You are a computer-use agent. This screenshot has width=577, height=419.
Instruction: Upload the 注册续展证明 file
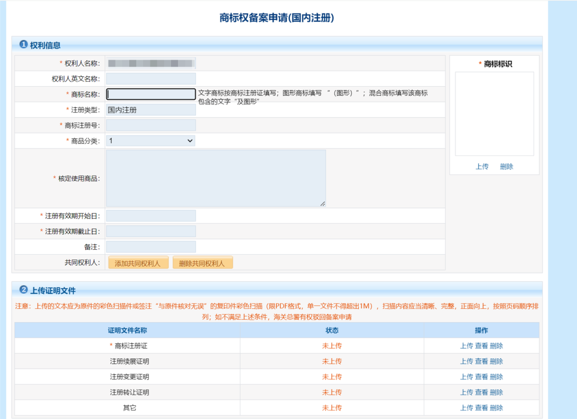[466, 362]
